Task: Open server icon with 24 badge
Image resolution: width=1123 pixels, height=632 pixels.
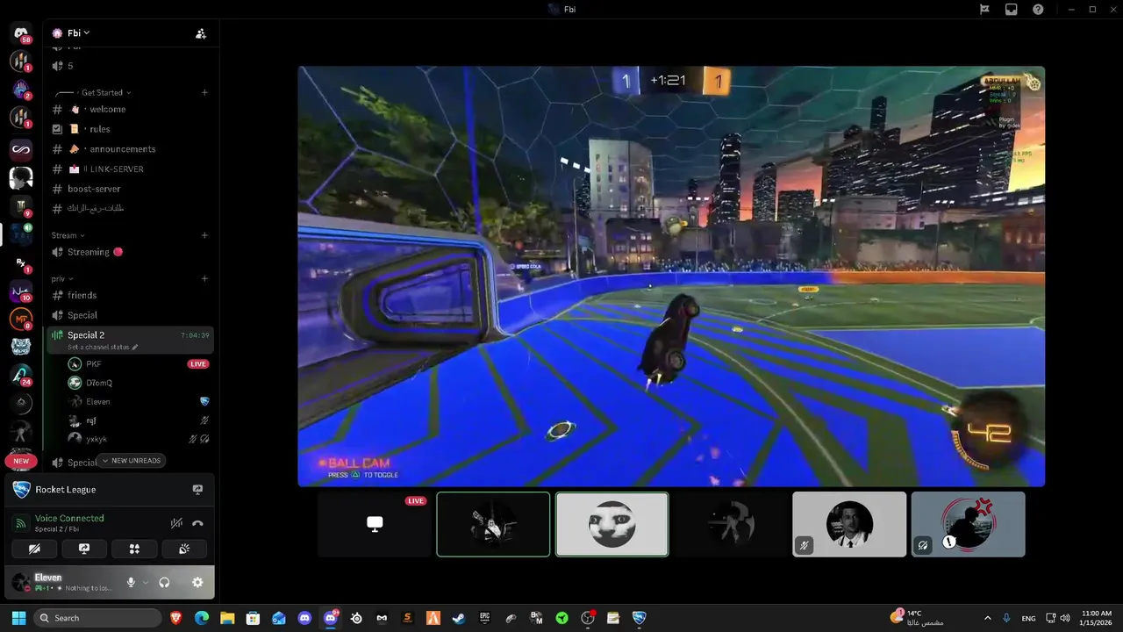Action: pyautogui.click(x=21, y=375)
